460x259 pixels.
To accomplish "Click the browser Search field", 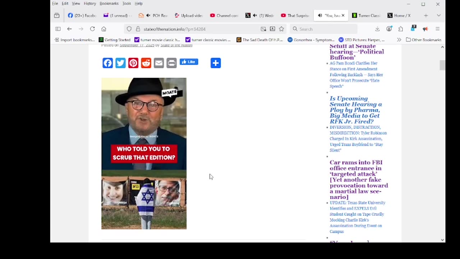I will pyautogui.click(x=324, y=29).
